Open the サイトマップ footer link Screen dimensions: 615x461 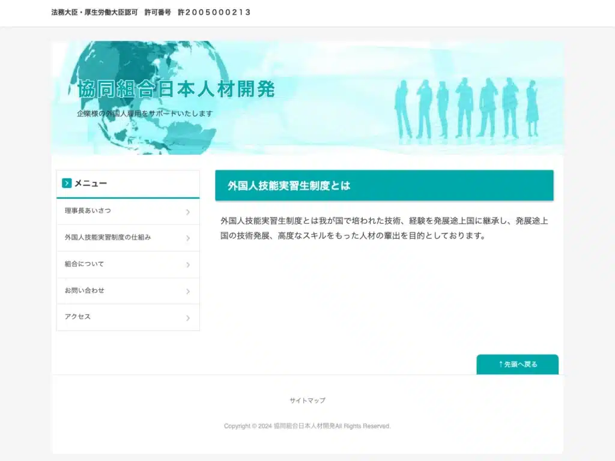pos(307,400)
